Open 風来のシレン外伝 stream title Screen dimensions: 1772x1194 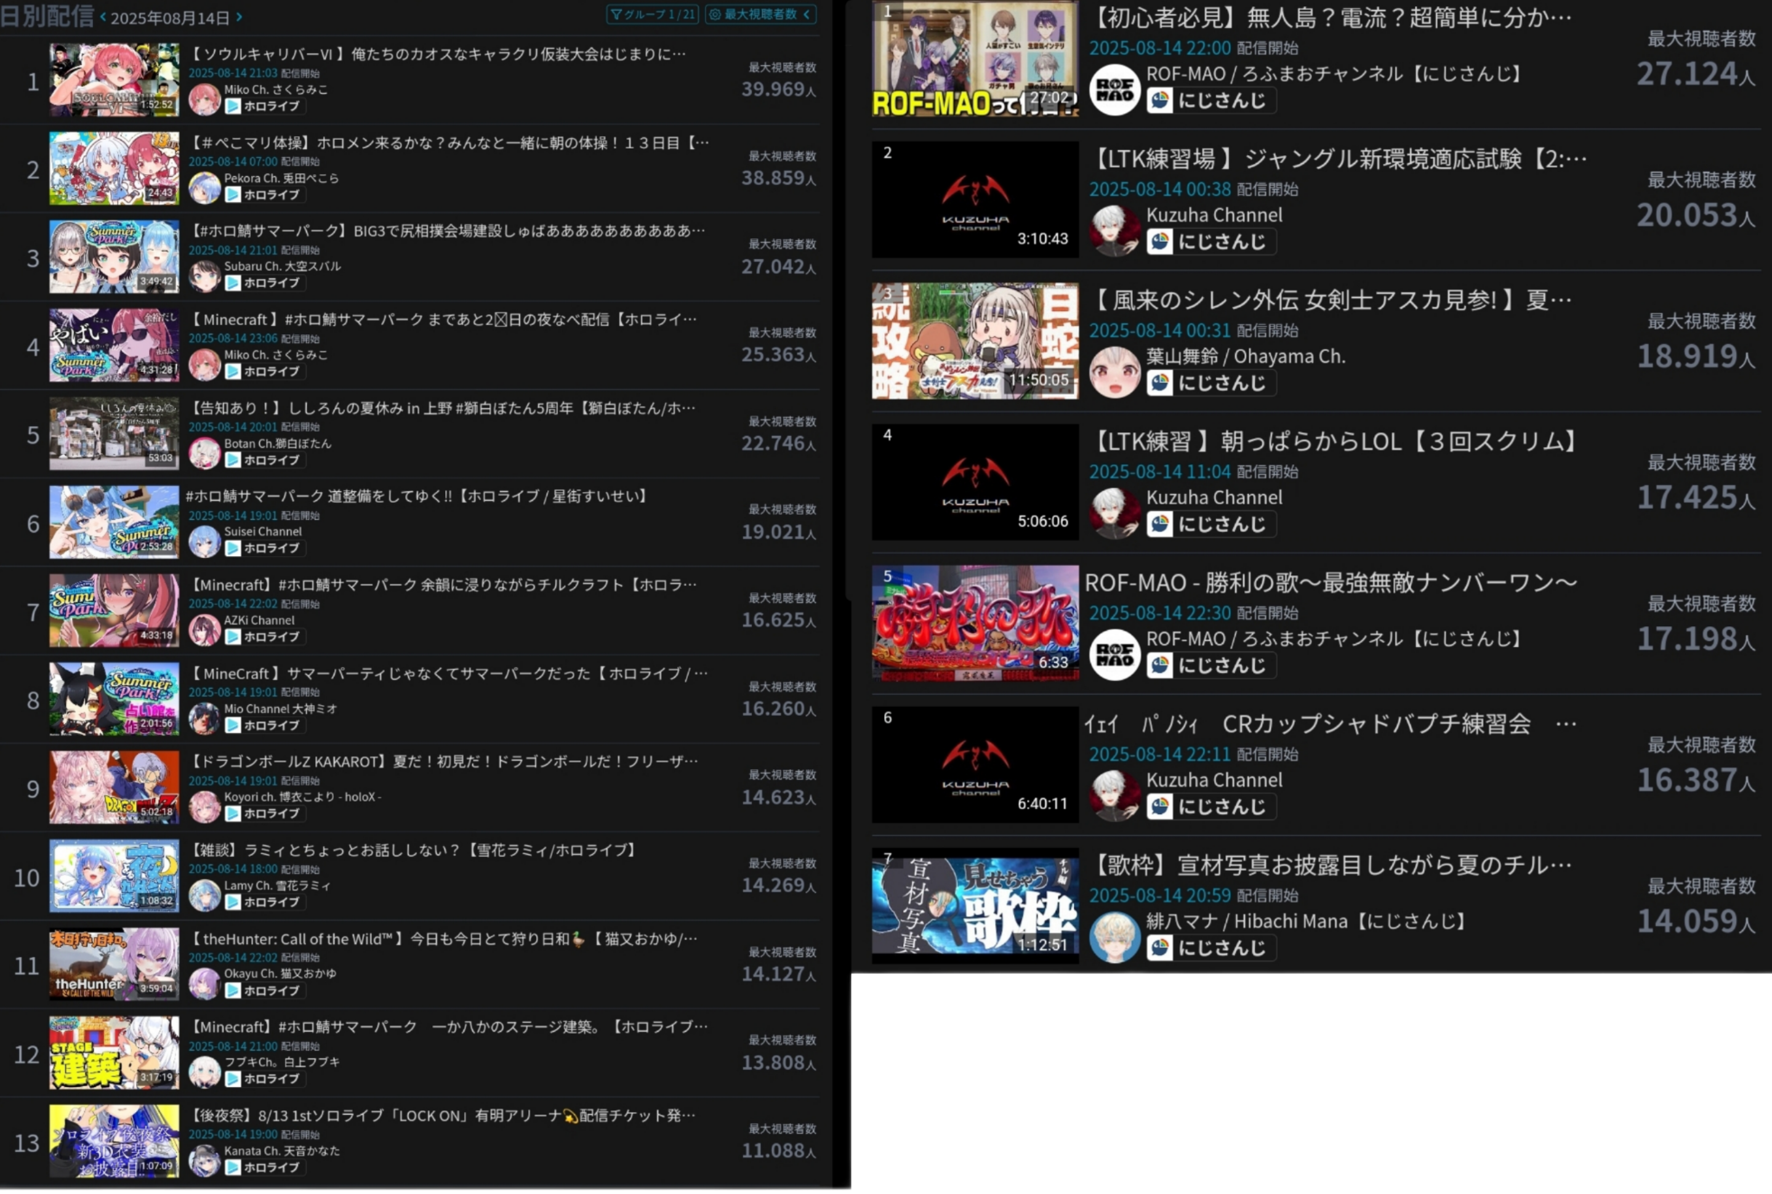pos(1332,300)
